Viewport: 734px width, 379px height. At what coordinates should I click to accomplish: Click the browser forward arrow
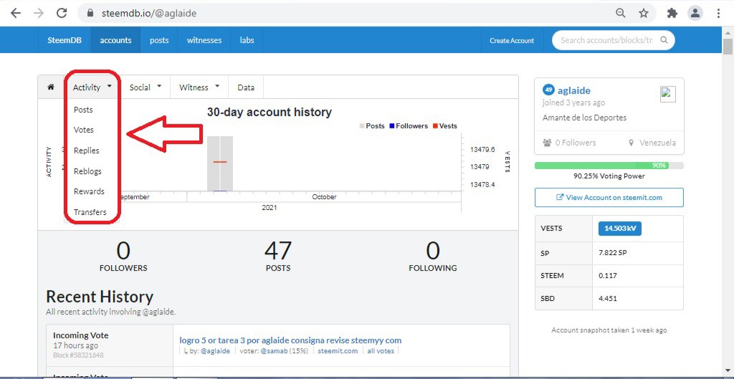pos(39,13)
